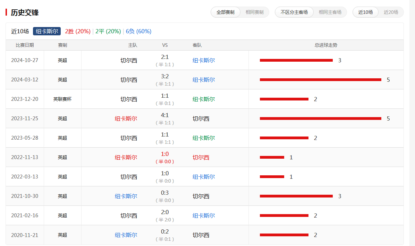Click red 1:0 score in 2022-11-13 row

tap(164, 154)
